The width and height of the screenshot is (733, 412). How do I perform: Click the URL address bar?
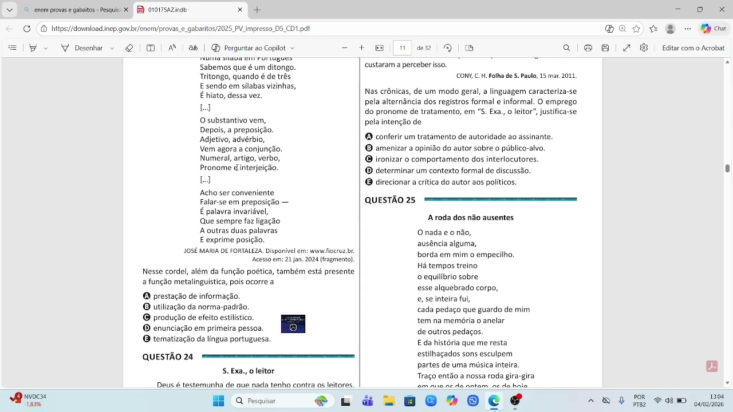[321, 29]
